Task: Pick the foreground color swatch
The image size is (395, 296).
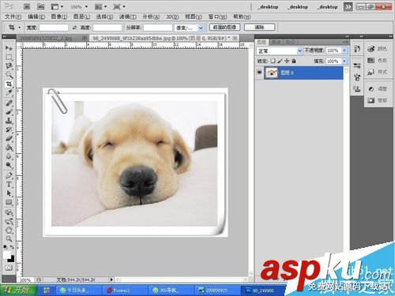Action: tap(7, 255)
